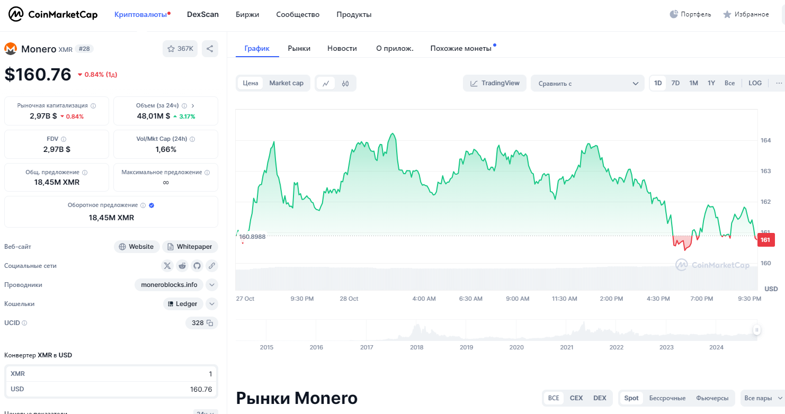Click the Ledger wallet button

pos(183,304)
